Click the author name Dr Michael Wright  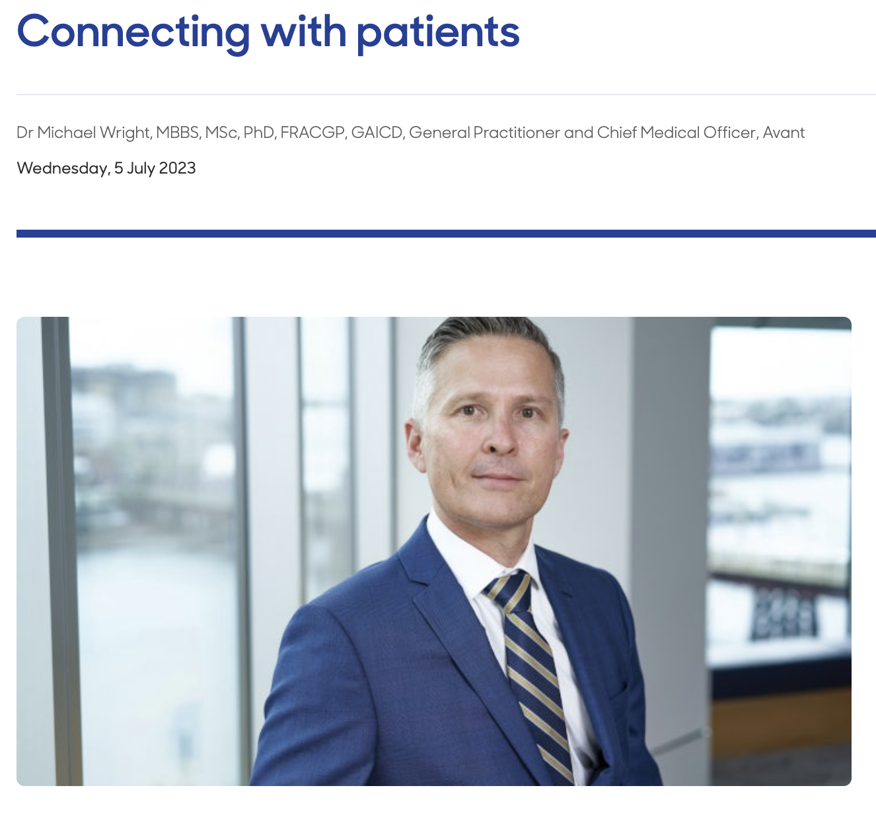(83, 133)
